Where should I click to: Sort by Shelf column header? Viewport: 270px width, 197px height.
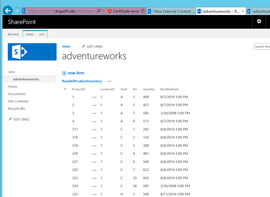click(x=124, y=89)
